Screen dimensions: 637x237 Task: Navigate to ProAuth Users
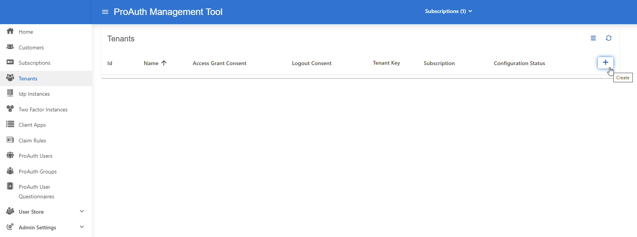pyautogui.click(x=36, y=156)
